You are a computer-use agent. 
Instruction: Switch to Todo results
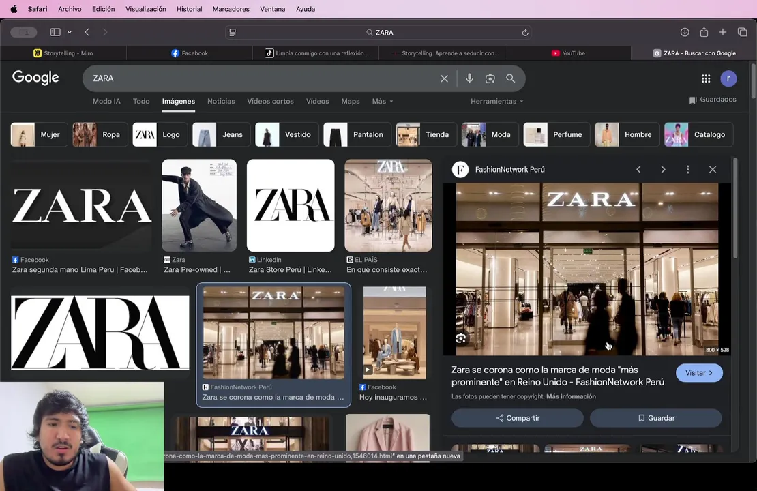click(x=141, y=101)
